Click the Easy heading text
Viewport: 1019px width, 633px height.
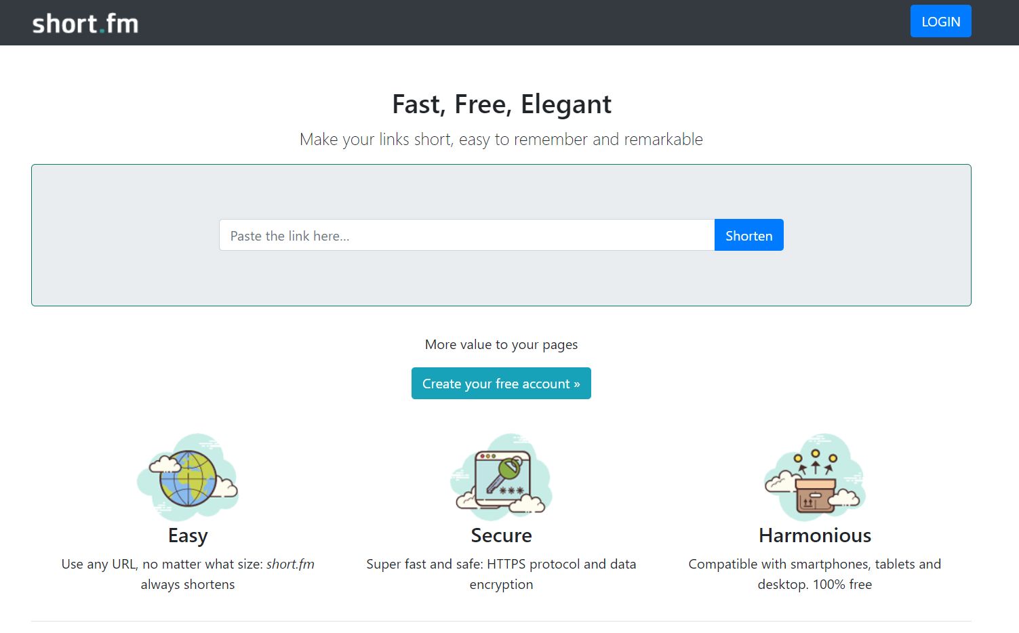coord(188,535)
